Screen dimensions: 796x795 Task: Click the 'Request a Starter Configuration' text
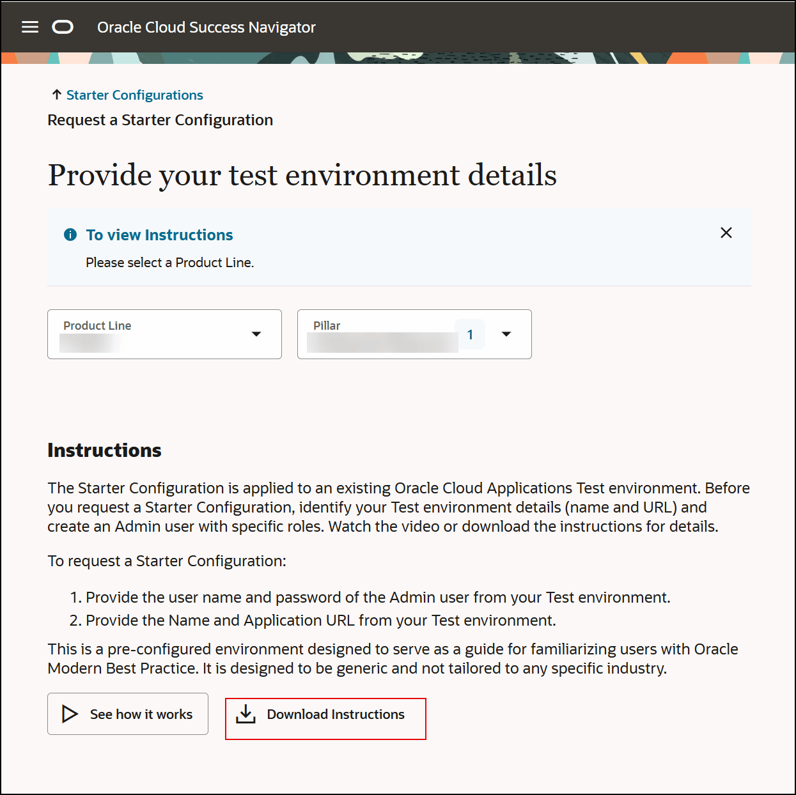tap(160, 120)
